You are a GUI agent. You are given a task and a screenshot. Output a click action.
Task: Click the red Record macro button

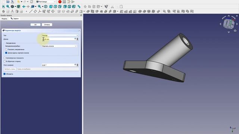click(60, 1)
